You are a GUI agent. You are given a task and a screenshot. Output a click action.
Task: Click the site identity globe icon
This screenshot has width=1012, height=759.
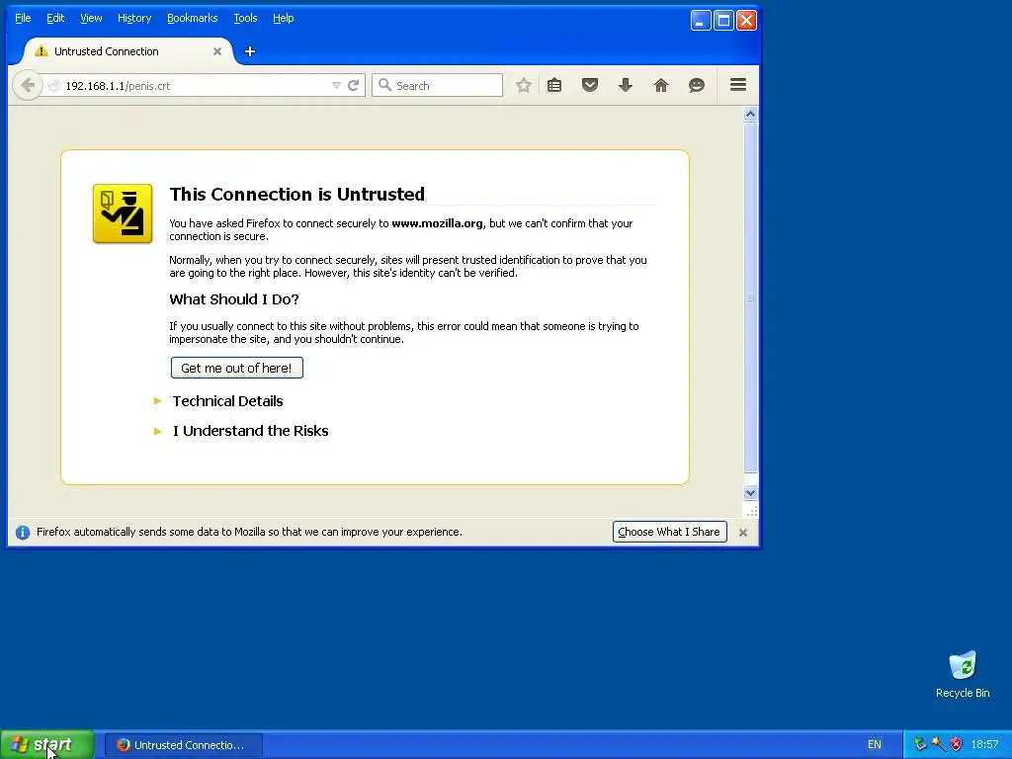pos(54,86)
